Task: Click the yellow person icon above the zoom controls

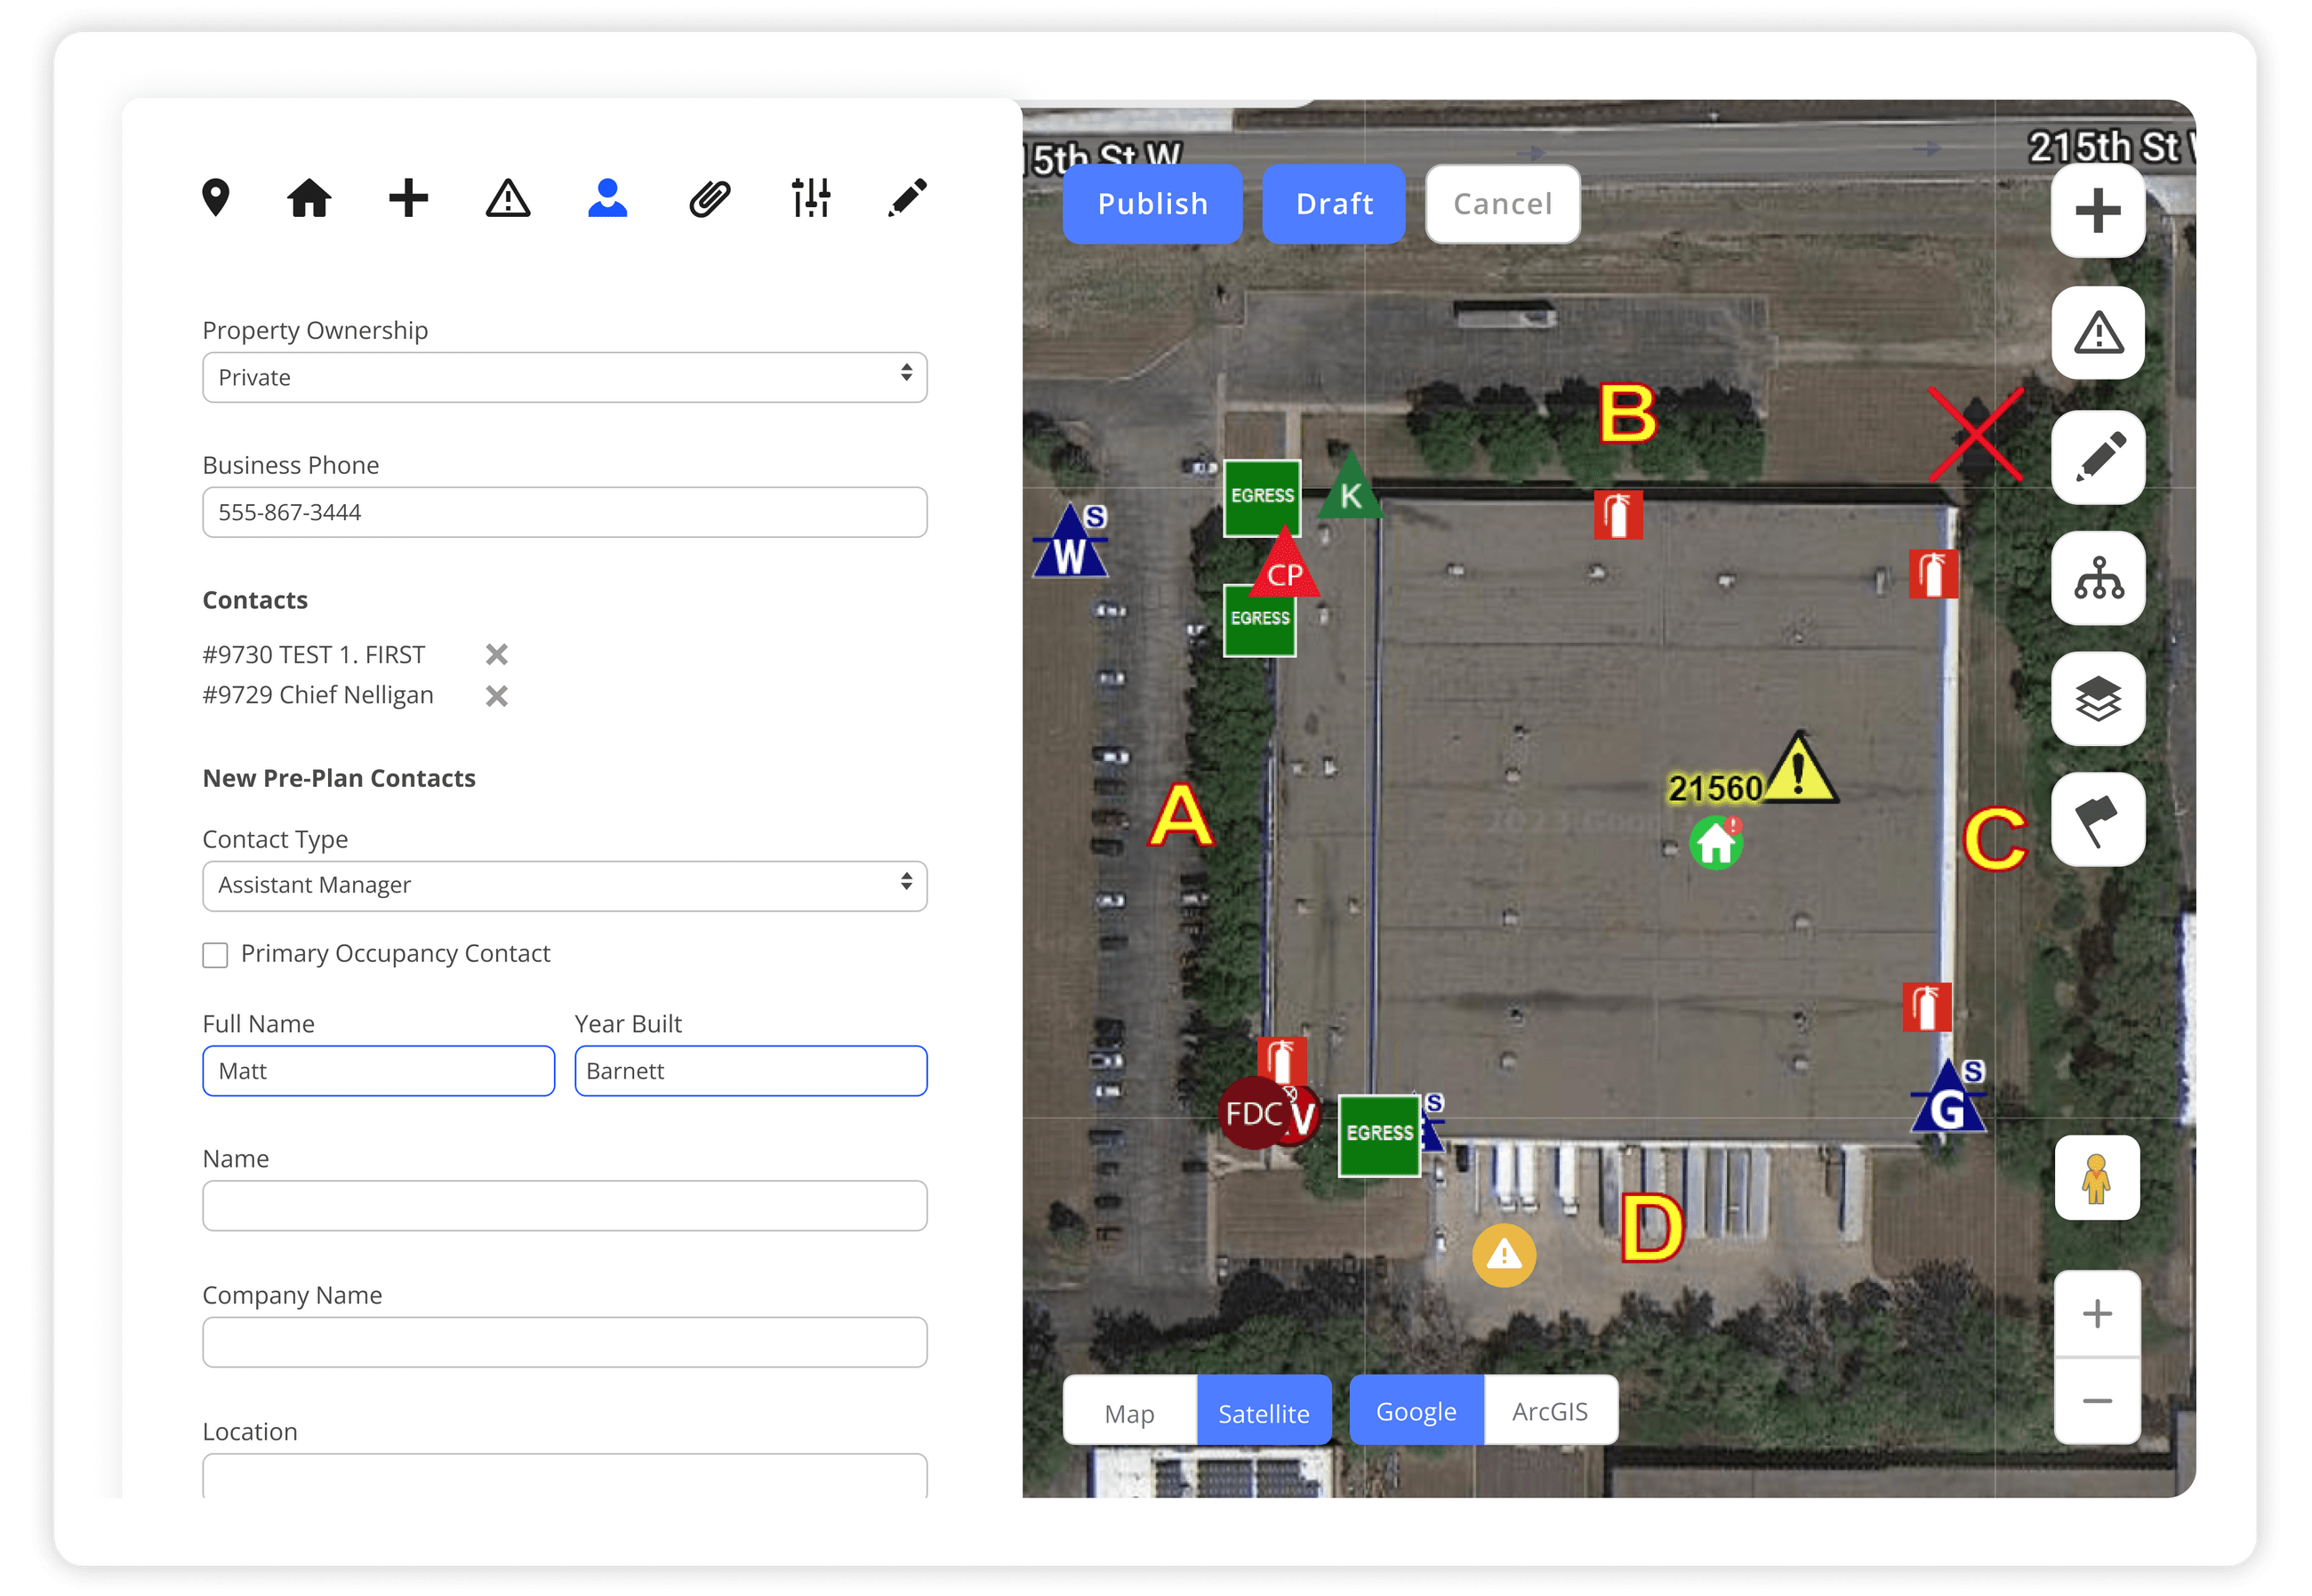Action: click(2097, 1178)
